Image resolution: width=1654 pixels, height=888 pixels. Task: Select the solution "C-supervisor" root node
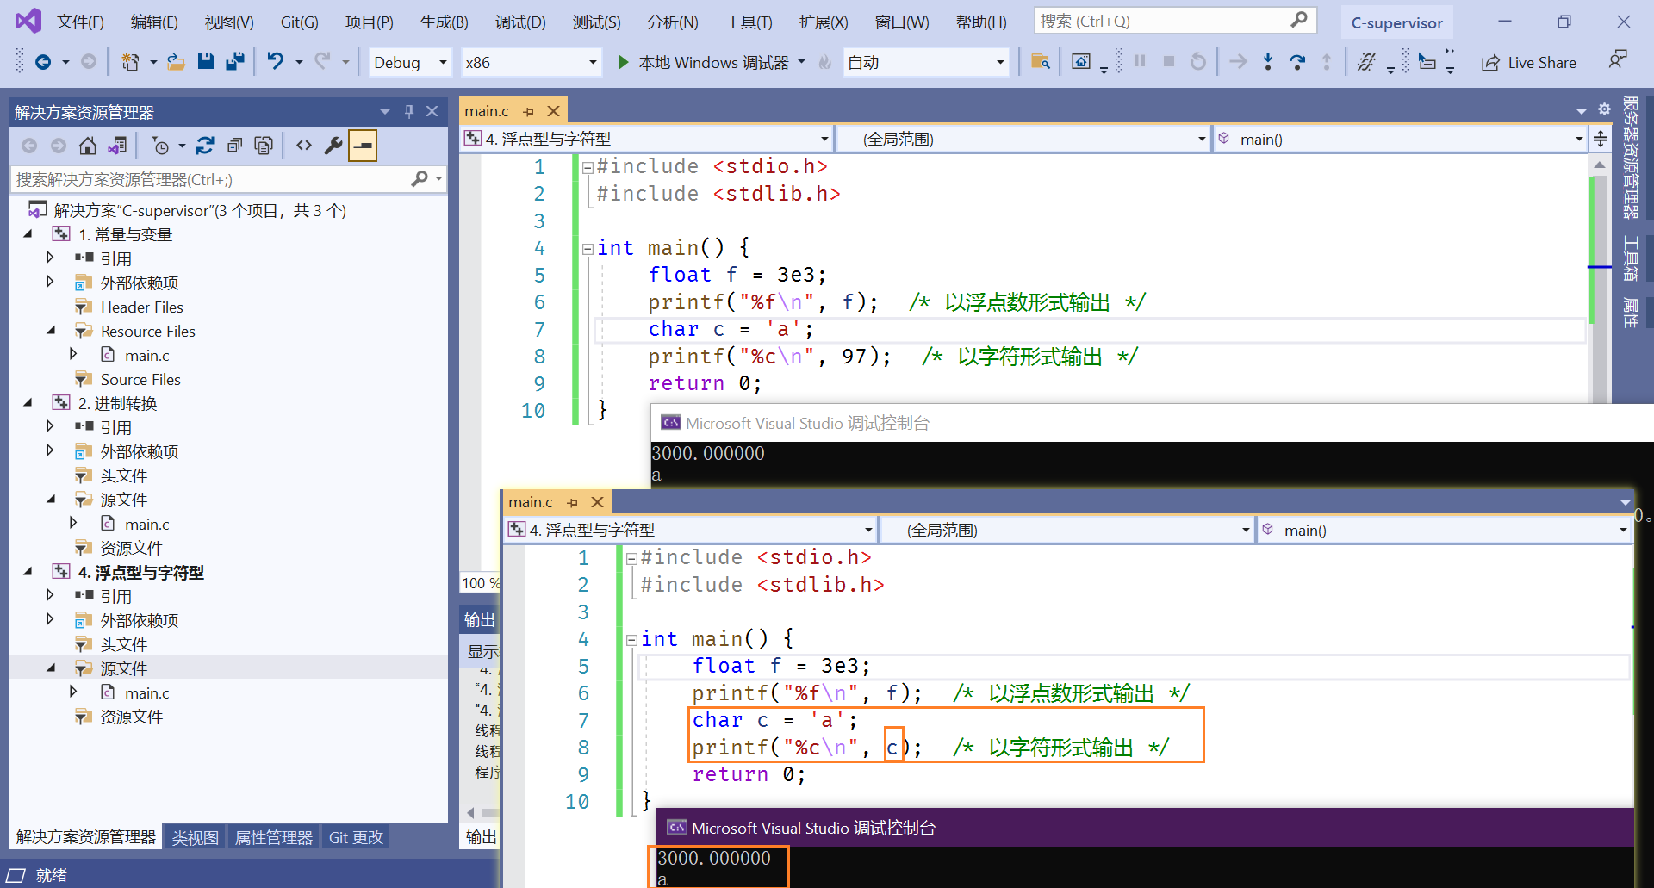tap(200, 210)
